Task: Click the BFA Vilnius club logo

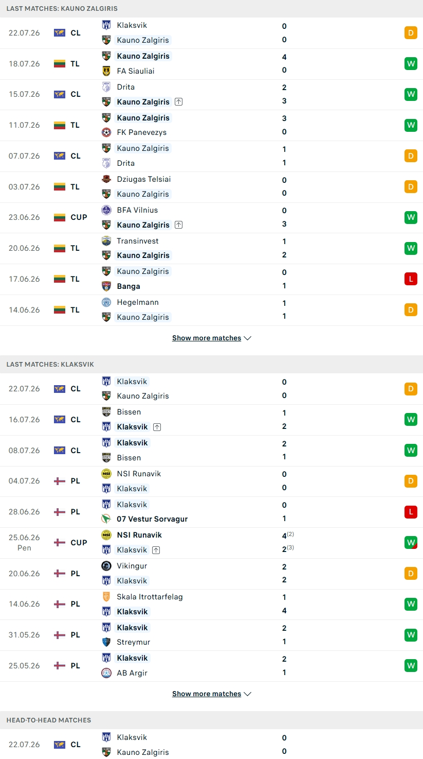Action: pos(106,210)
